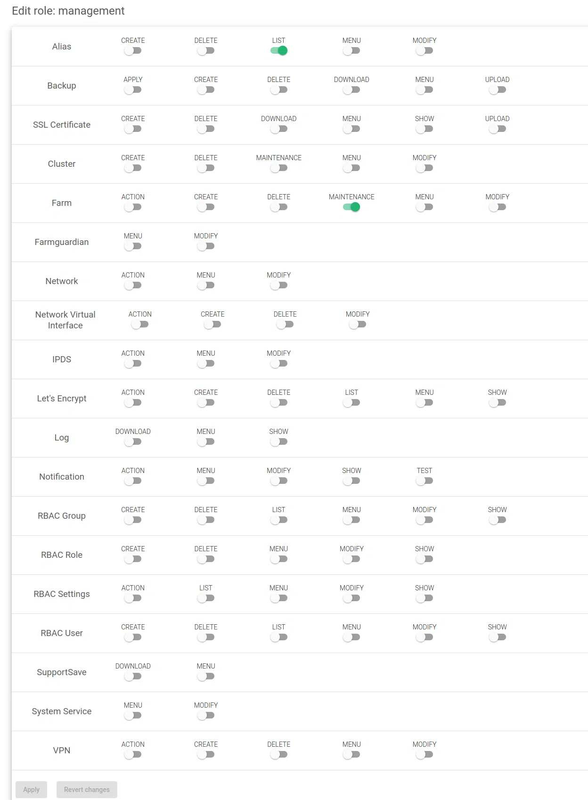
Task: Enable RBAC Role MODIFY toggle
Action: pyautogui.click(x=351, y=559)
